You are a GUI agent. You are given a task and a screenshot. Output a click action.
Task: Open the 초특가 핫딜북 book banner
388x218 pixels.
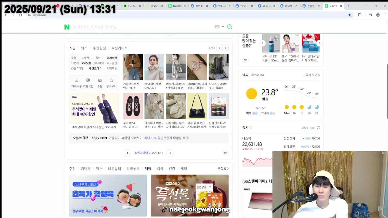pos(108,196)
